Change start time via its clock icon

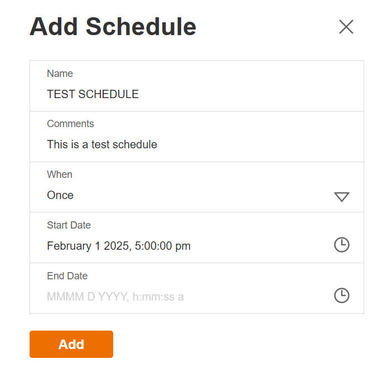(341, 245)
